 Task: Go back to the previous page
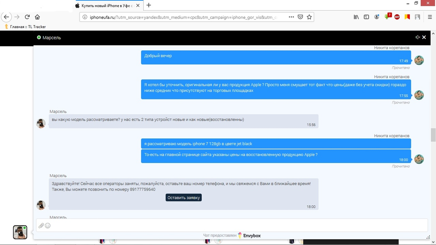tap(6, 17)
